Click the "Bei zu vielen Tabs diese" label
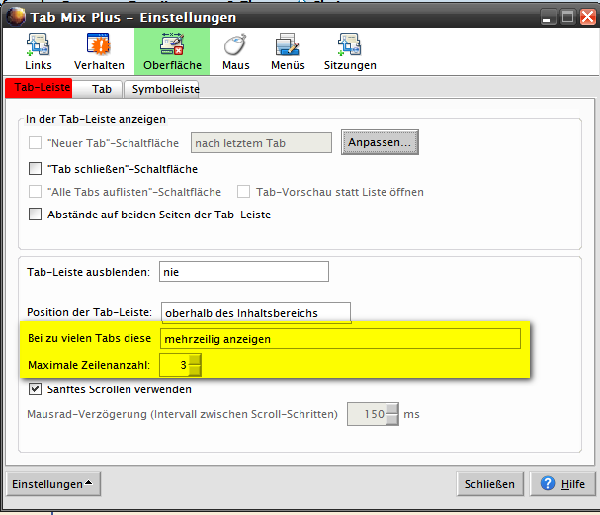The width and height of the screenshot is (600, 515). click(x=90, y=338)
